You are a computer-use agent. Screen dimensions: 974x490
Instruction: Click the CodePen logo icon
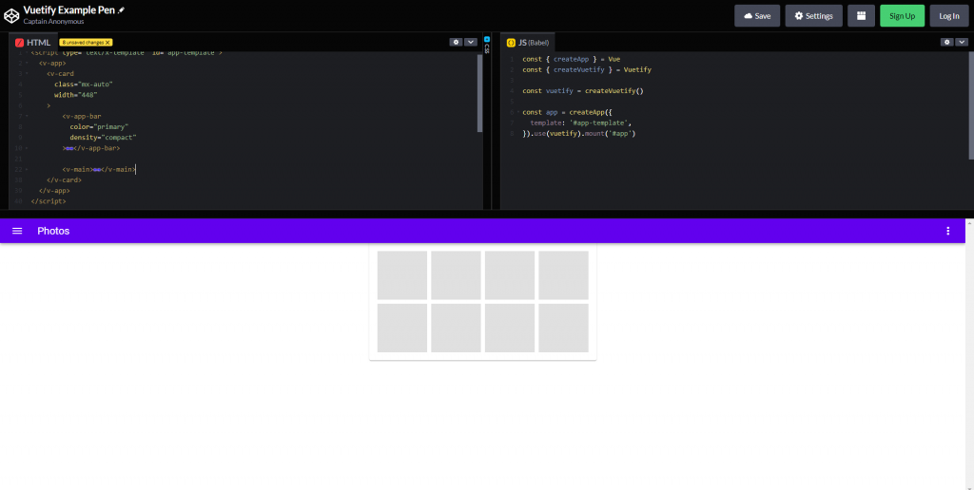point(11,15)
